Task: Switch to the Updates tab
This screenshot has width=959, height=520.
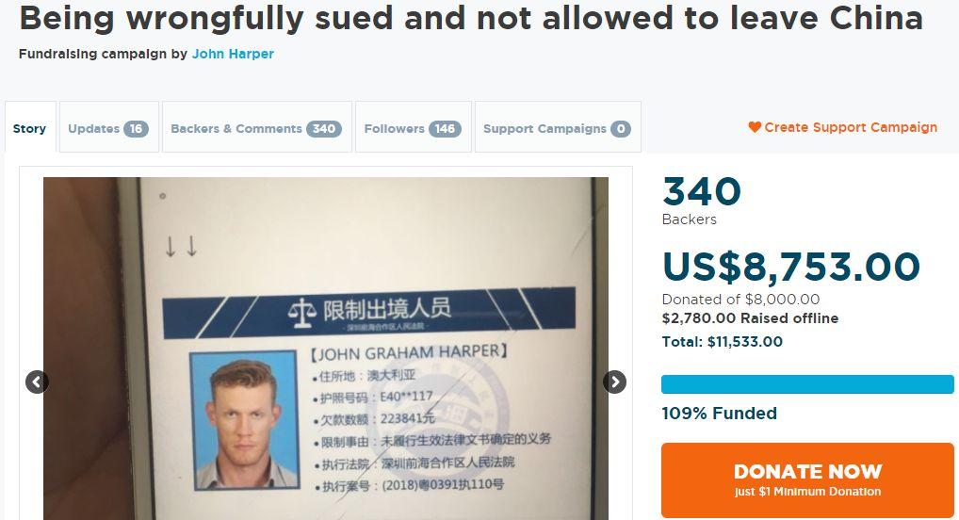Action: click(x=109, y=127)
